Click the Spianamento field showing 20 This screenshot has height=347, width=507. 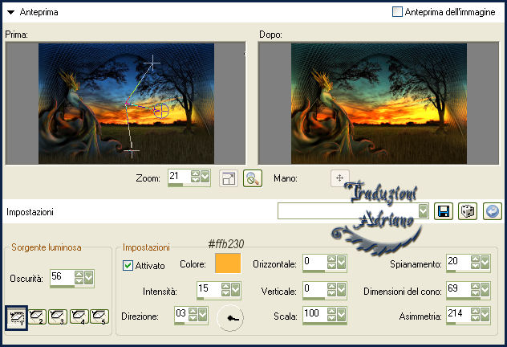pyautogui.click(x=459, y=262)
